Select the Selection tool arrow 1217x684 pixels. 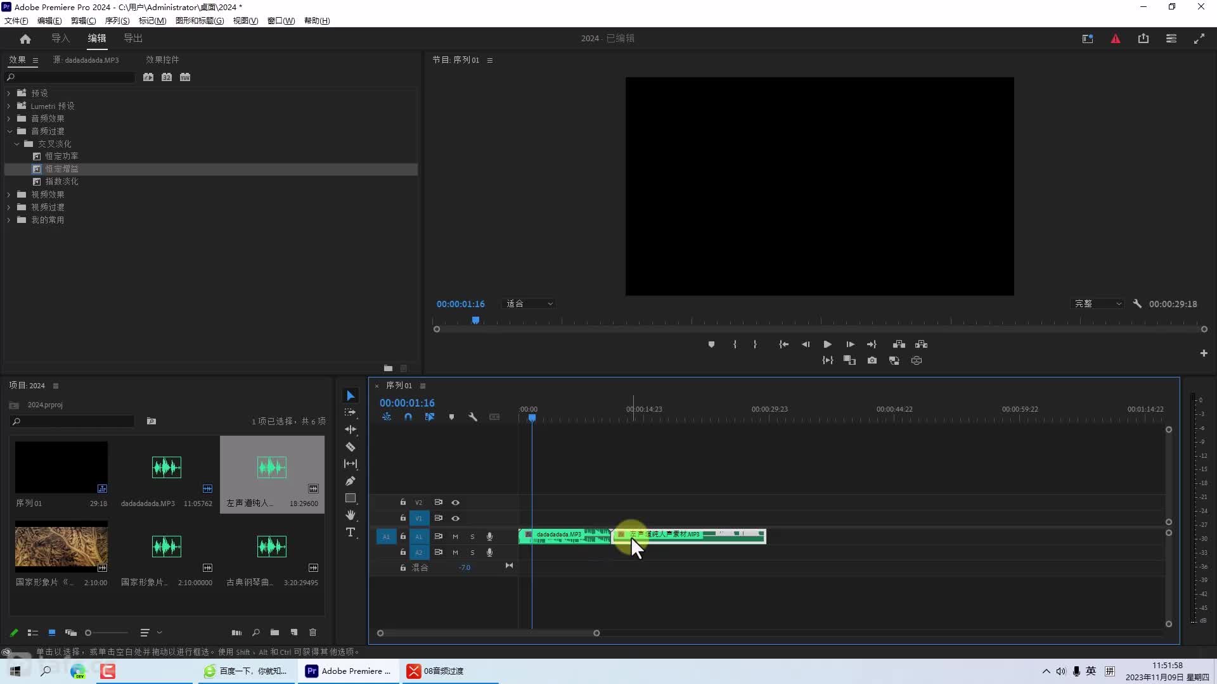click(351, 396)
